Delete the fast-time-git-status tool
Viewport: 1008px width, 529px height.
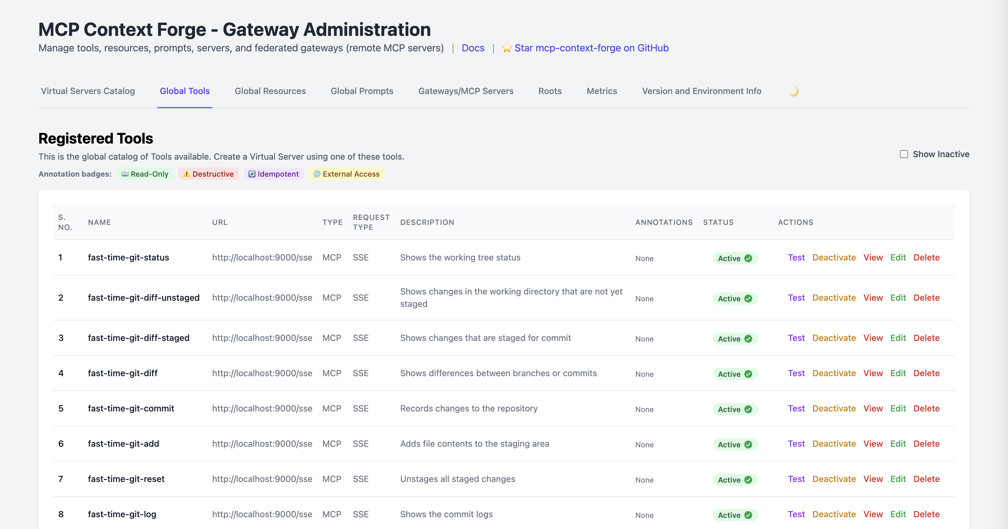tap(927, 257)
